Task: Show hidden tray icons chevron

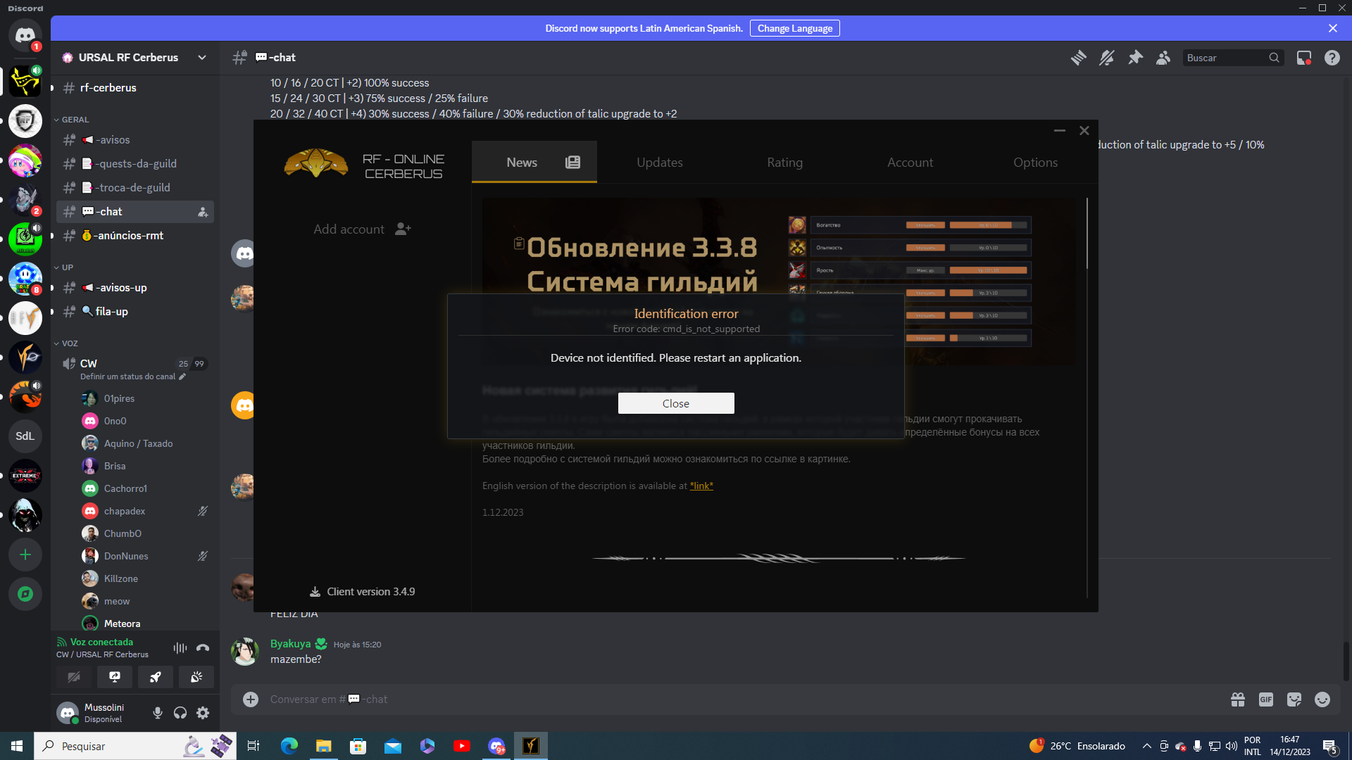Action: [1146, 746]
